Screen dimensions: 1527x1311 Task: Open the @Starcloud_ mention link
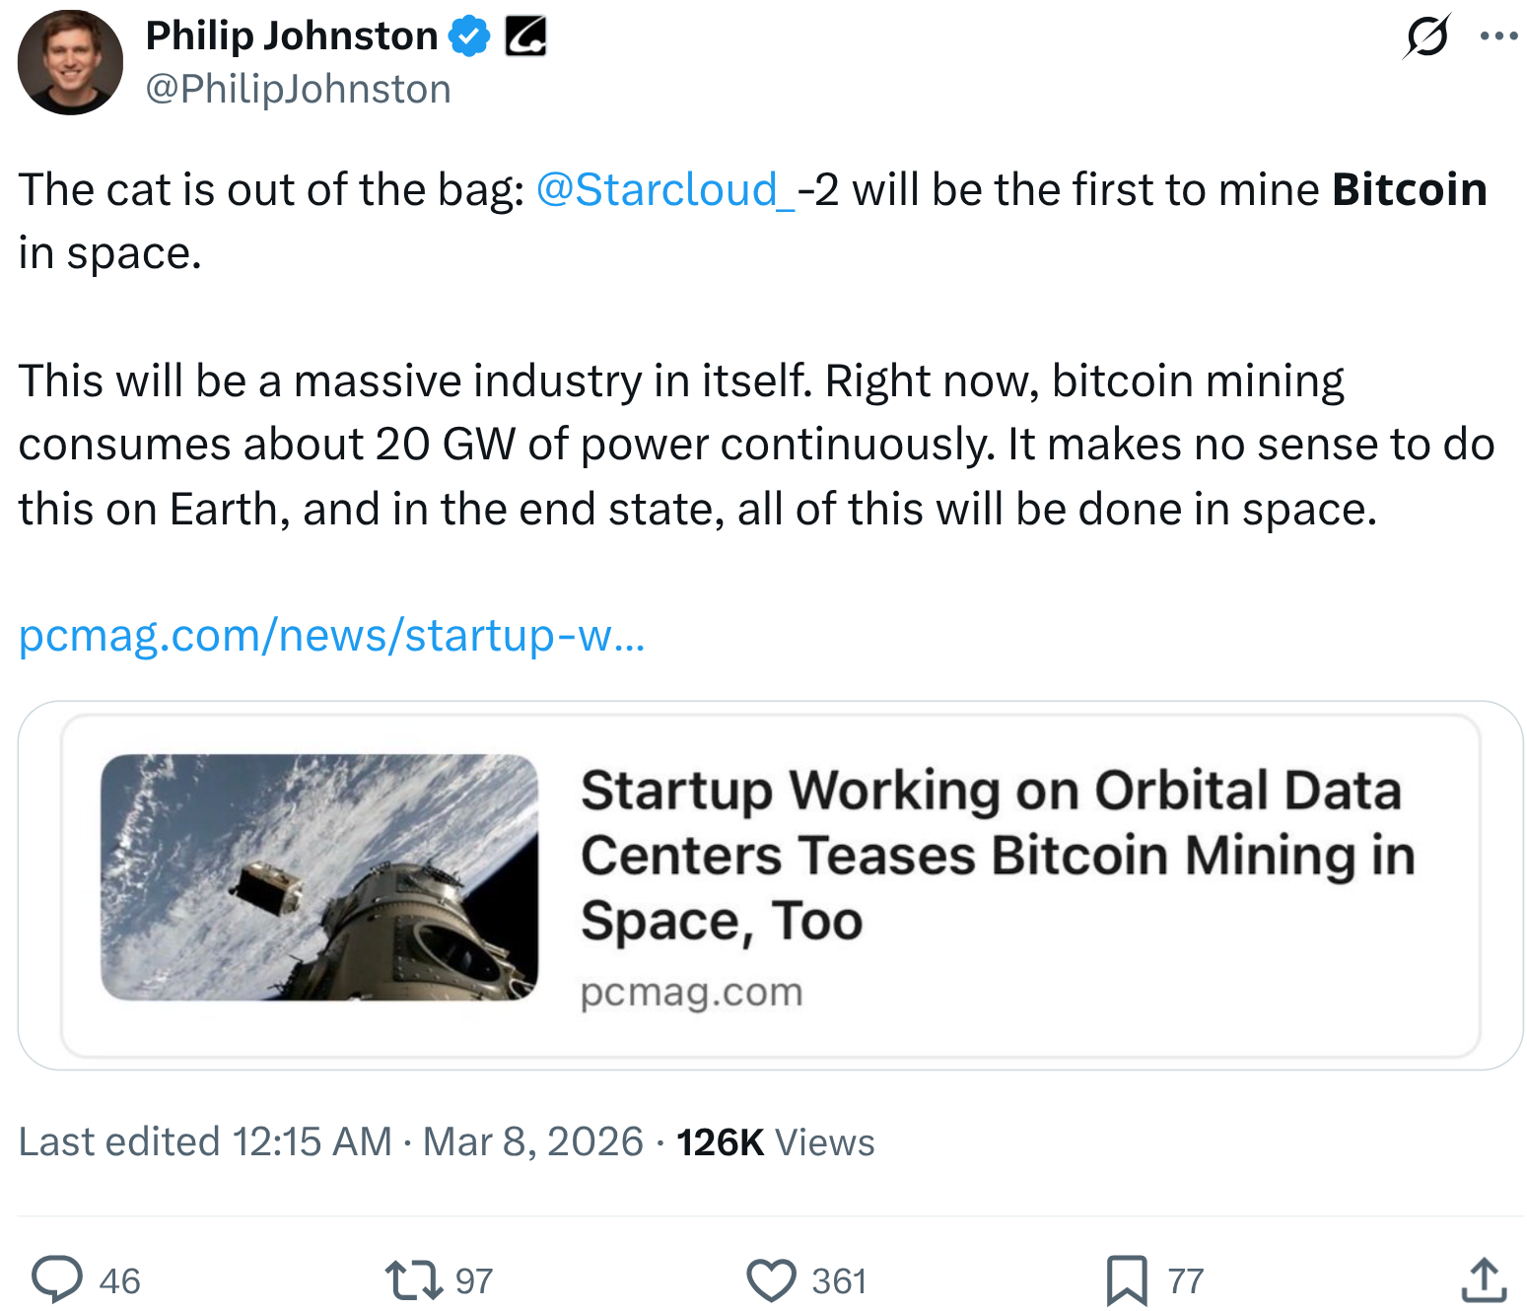pyautogui.click(x=665, y=189)
